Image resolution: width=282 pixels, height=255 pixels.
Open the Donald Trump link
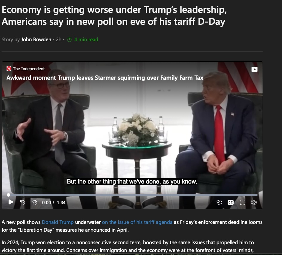click(x=58, y=222)
